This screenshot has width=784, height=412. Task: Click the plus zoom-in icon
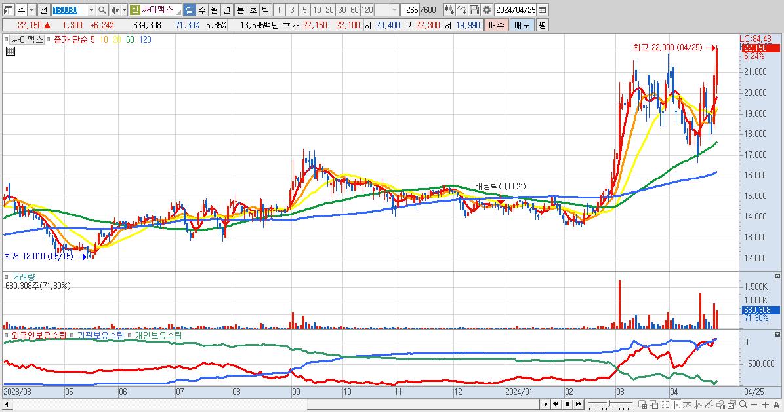[x=766, y=404]
